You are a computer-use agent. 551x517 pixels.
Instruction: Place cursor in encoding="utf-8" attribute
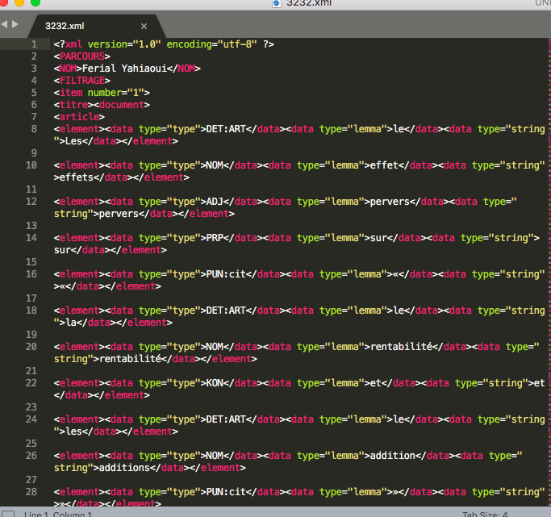211,44
